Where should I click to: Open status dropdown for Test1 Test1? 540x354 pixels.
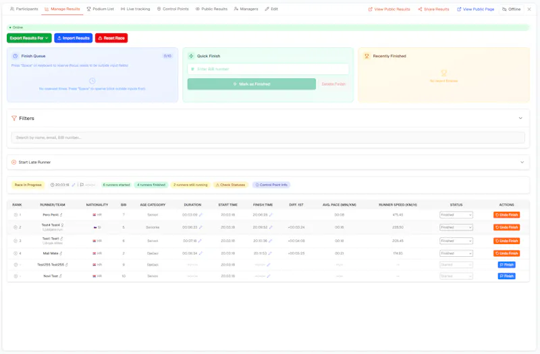[456, 241]
